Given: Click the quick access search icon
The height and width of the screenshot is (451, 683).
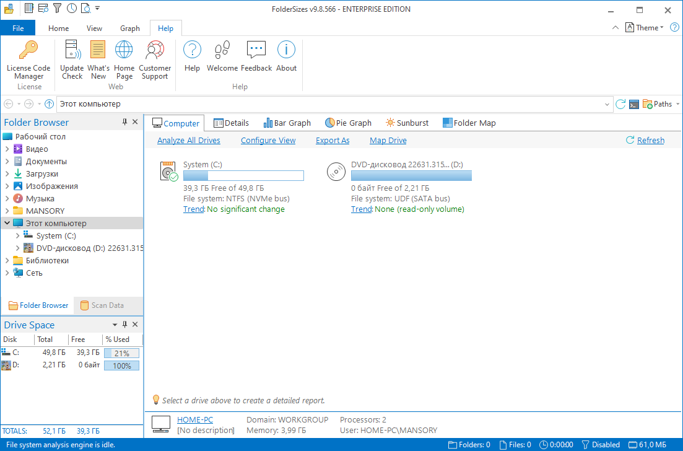Looking at the screenshot, I should [86, 8].
